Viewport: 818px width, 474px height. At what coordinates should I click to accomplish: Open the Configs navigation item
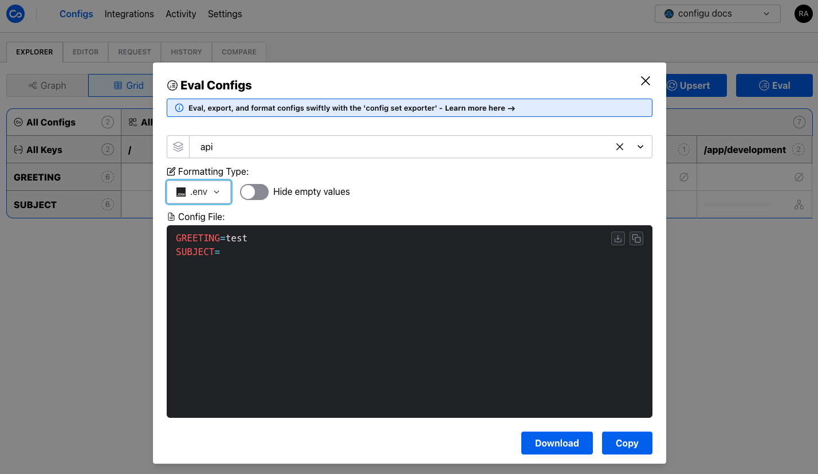click(x=76, y=14)
